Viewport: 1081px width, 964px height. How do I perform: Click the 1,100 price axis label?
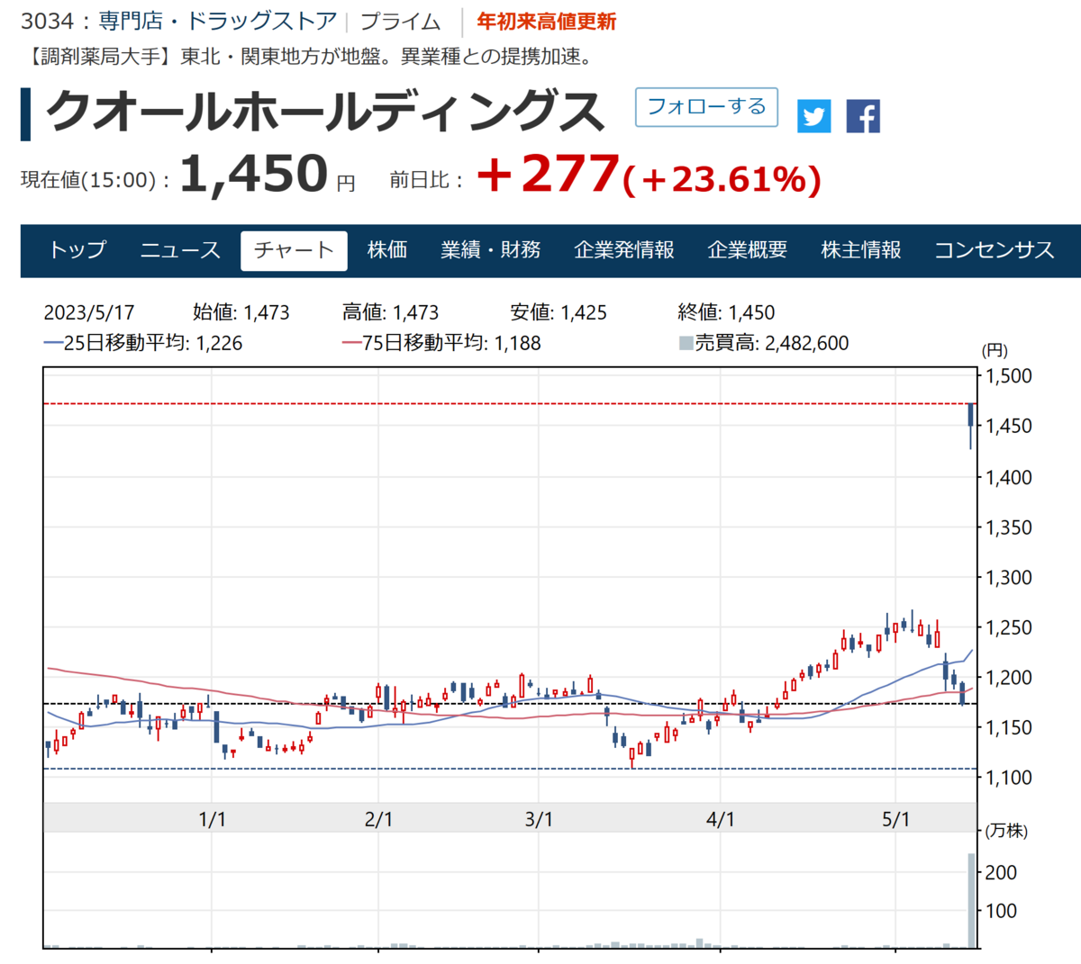tap(1009, 778)
